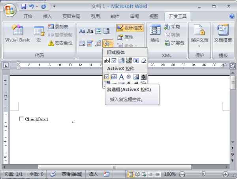Switch to the 开始 tab
The height and width of the screenshot is (179, 237).
point(28,16)
